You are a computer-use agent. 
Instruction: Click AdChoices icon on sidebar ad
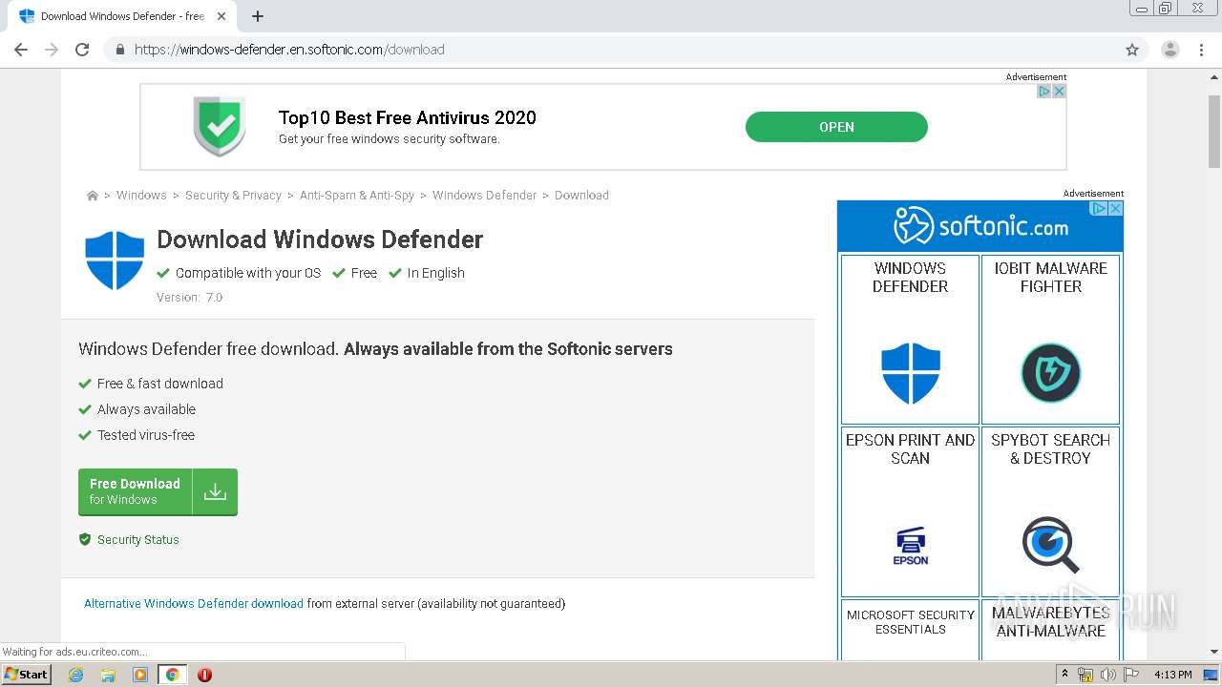[x=1100, y=208]
